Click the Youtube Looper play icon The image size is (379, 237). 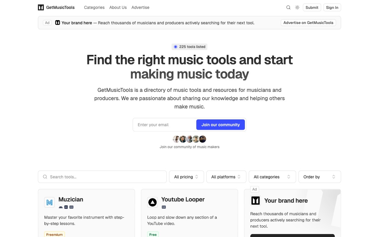(152, 202)
